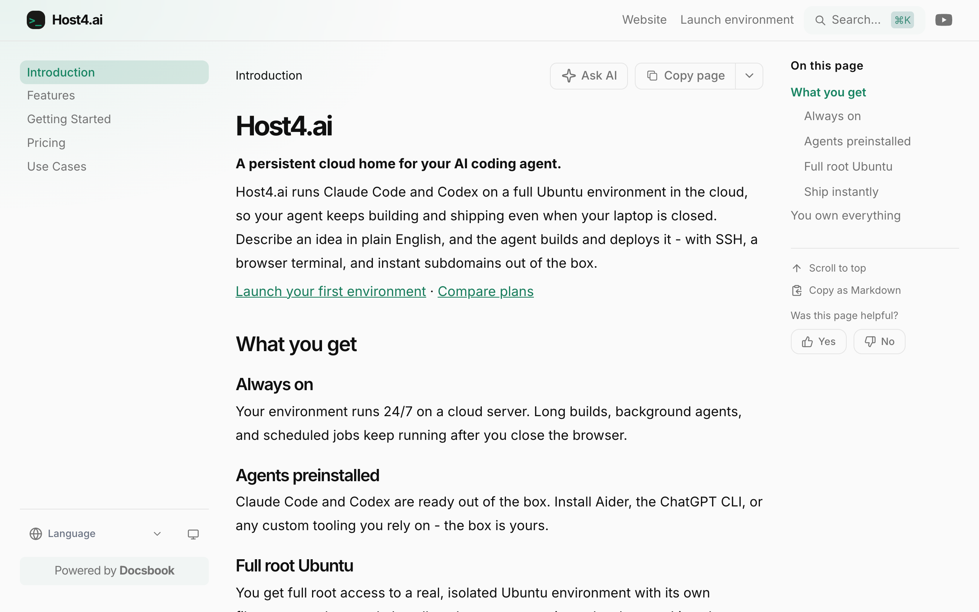Select Introduction in the sidebar
The image size is (979, 612).
coord(114,72)
